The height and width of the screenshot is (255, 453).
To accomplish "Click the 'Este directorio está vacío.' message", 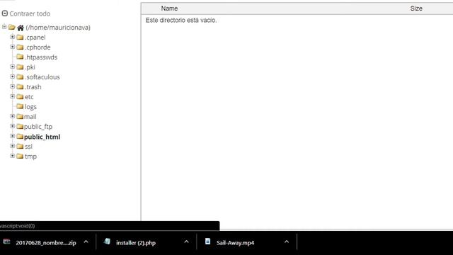I will click(x=181, y=21).
